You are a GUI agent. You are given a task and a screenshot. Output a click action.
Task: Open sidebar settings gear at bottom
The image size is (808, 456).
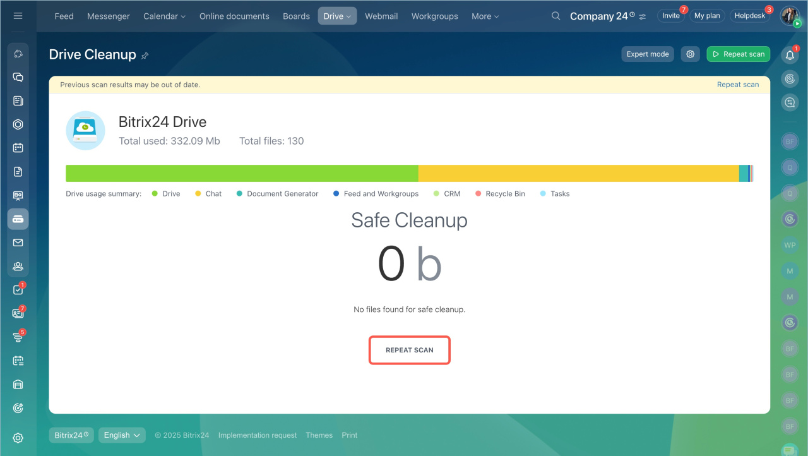coord(18,438)
